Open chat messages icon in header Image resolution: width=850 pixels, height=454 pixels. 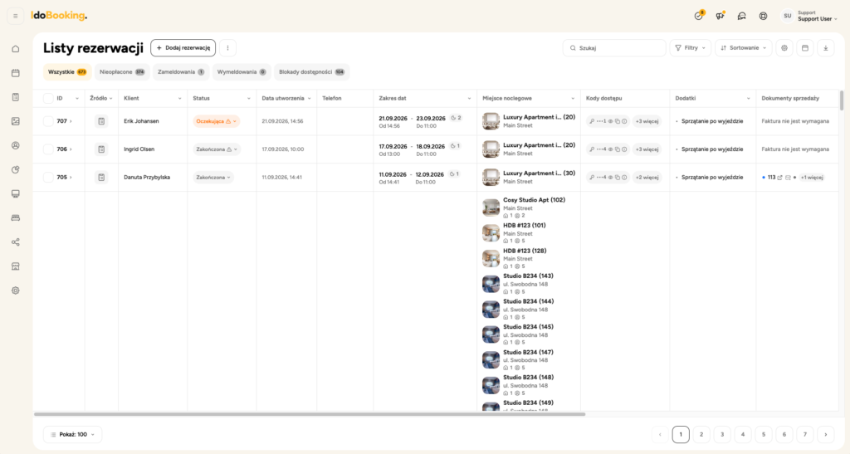pyautogui.click(x=741, y=16)
